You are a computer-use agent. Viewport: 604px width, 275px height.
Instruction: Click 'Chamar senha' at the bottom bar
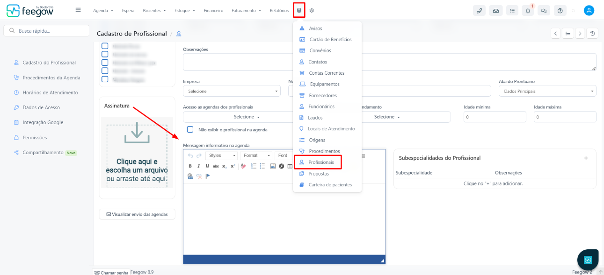point(111,272)
